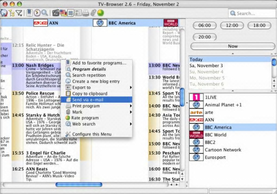Viewport: 277px width, 194px height.
Task: Expand the Print program submenu arrow
Action: pyautogui.click(x=131, y=106)
